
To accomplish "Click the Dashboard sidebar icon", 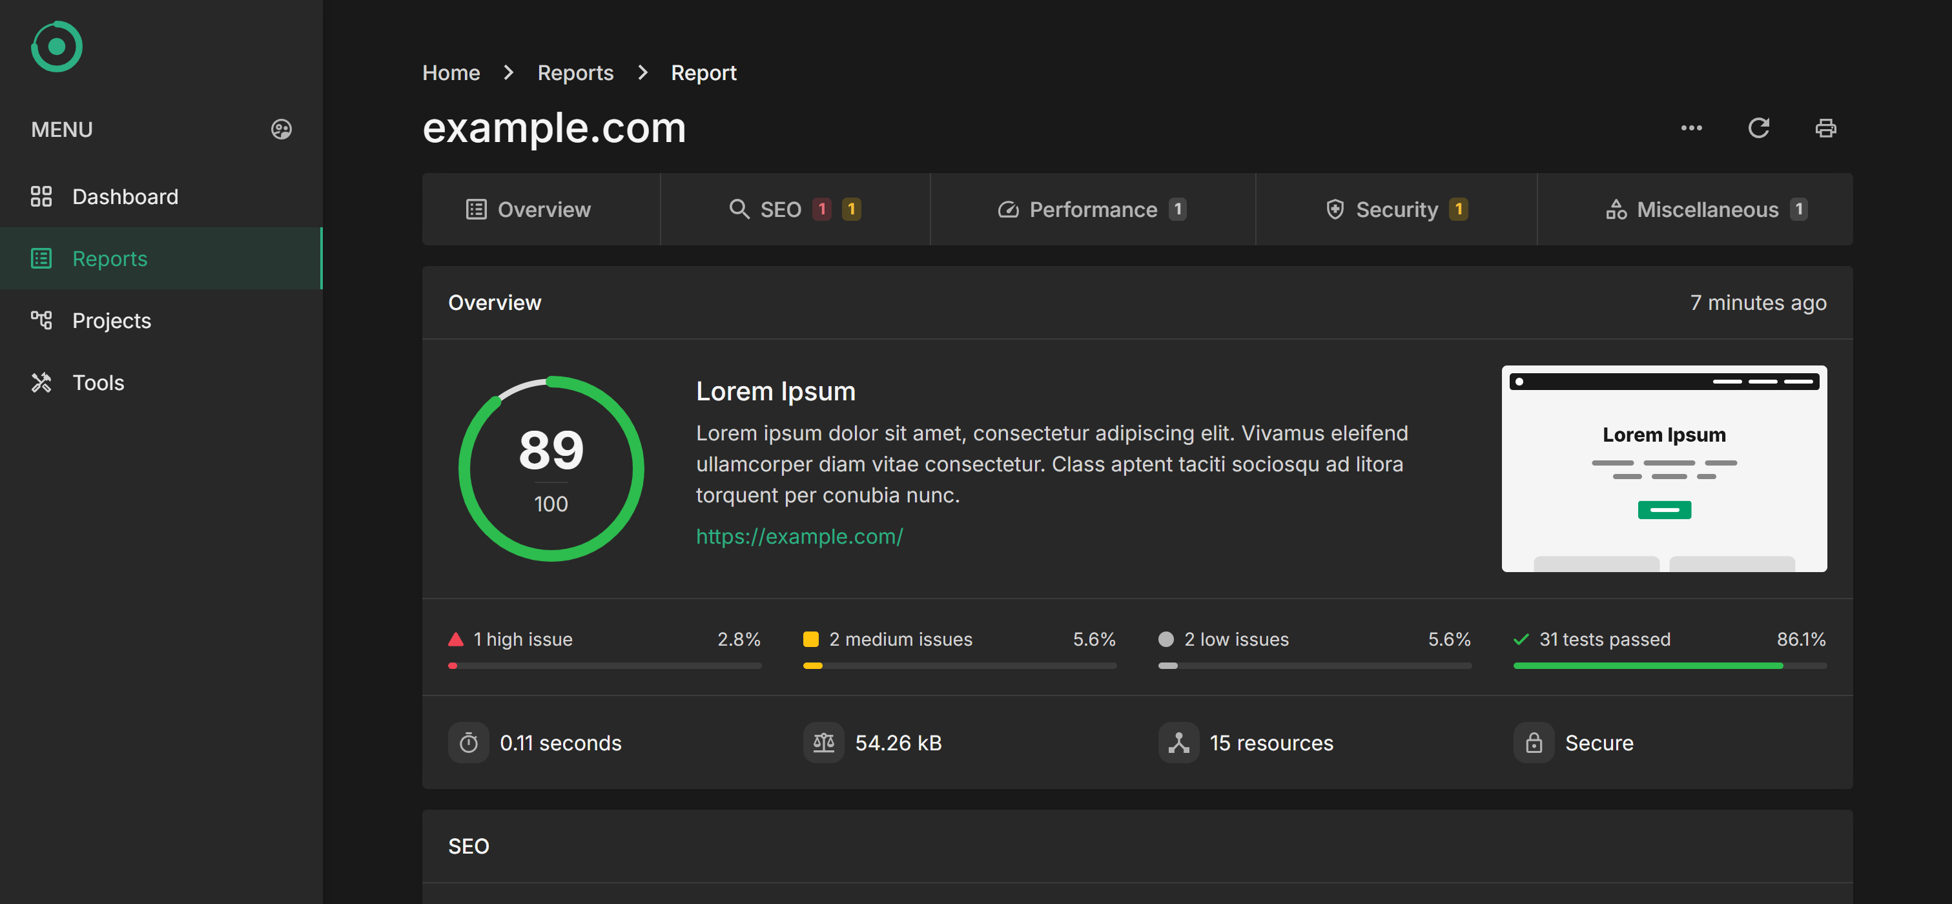I will (x=41, y=196).
